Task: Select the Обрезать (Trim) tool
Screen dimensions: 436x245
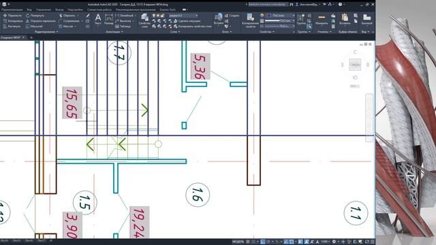Action: (x=67, y=16)
